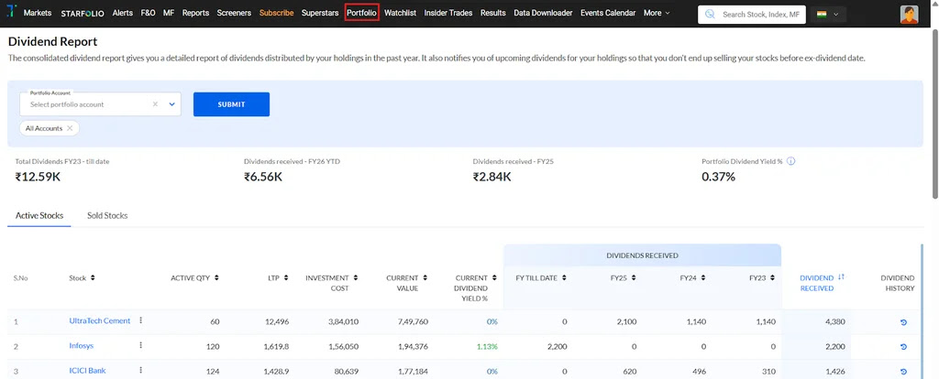Click UltraTech Cement's 4,380 dividend received
The width and height of the screenshot is (939, 379).
point(834,321)
